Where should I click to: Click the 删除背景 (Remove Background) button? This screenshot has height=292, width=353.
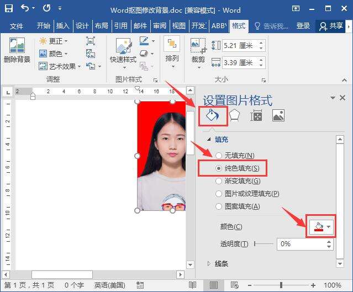point(17,50)
